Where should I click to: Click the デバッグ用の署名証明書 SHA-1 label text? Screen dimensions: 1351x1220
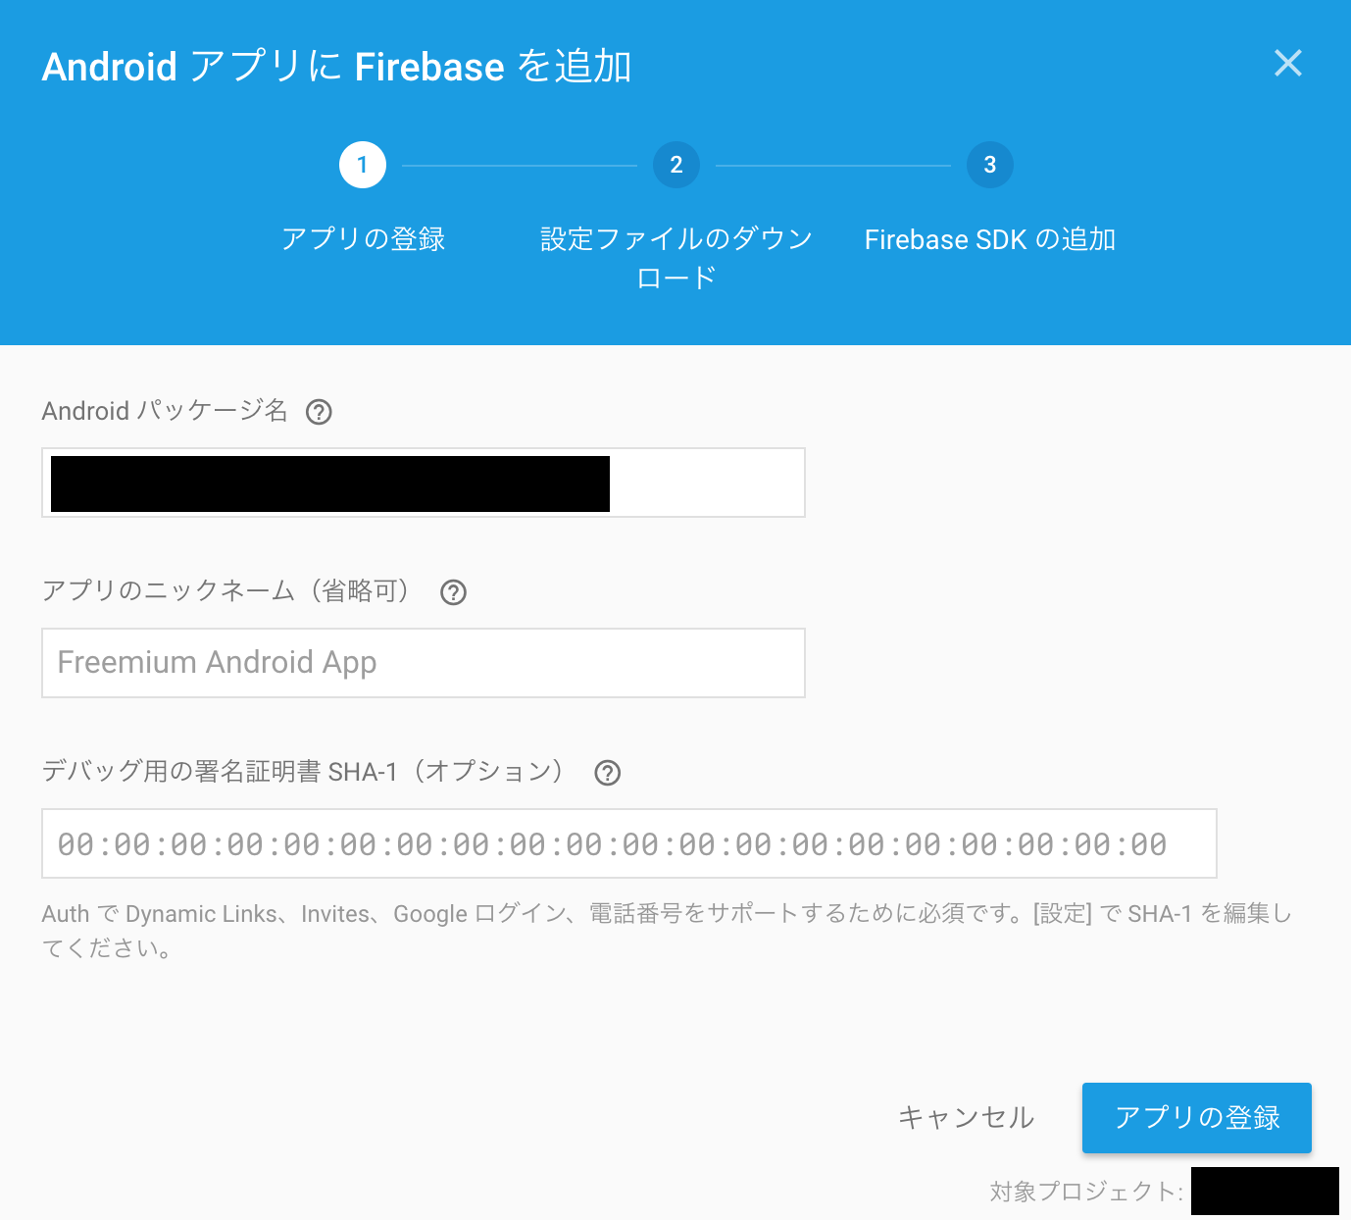(304, 772)
